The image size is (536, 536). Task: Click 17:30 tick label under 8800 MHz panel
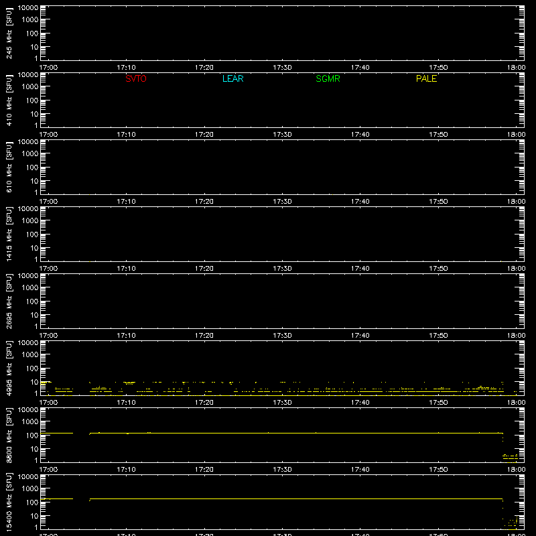282,470
